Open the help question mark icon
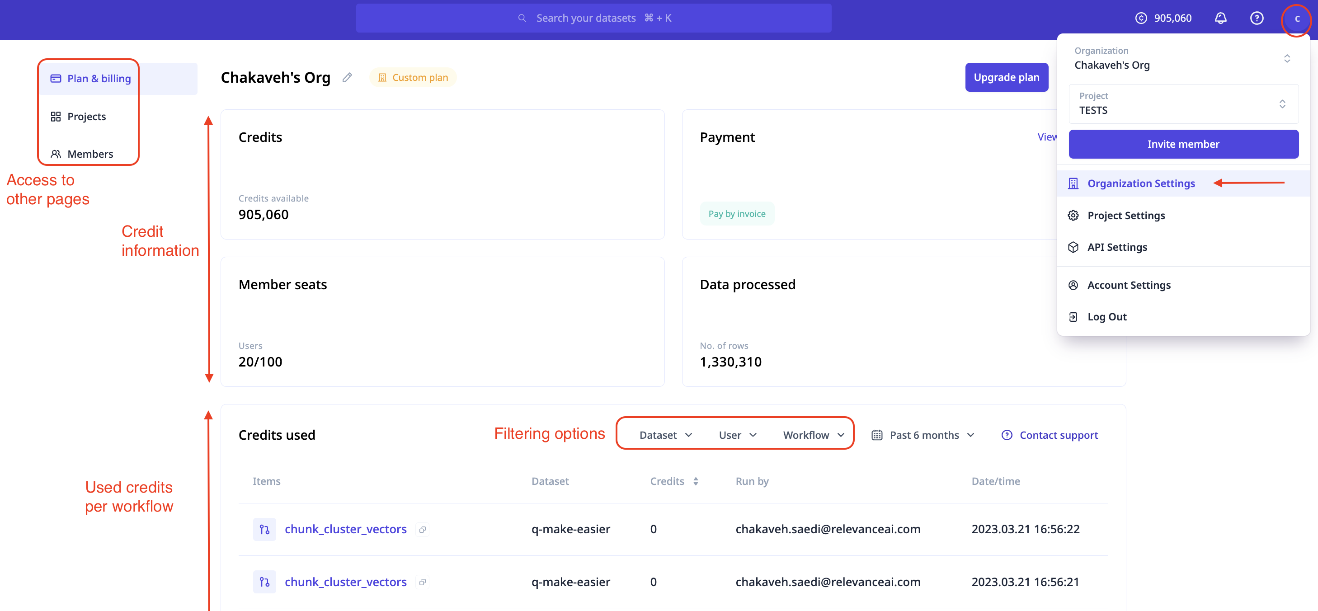Screen dimensions: 1318x611 tap(1256, 19)
